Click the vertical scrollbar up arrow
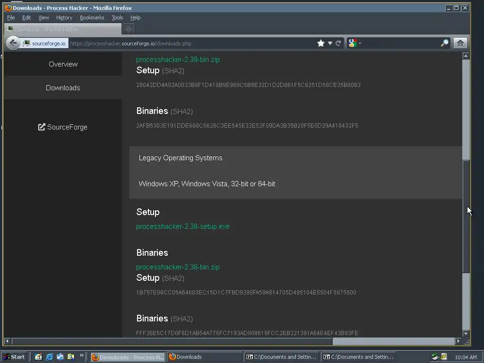Viewport: 484px width, 363px height. (466, 56)
